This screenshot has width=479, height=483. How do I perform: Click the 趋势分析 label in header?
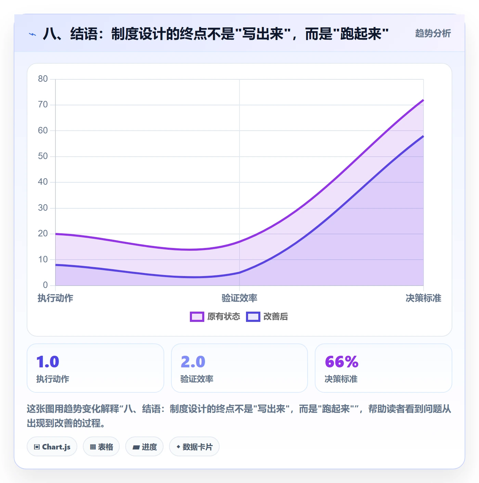(x=433, y=34)
